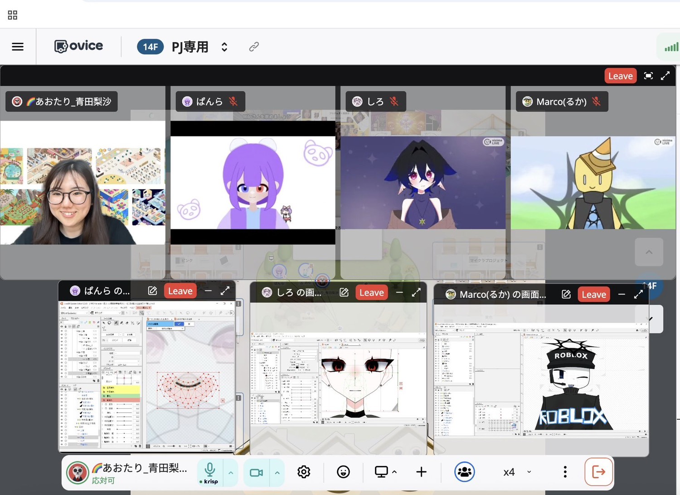Toggle the camera button
Screen dimensions: 680x495
point(257,473)
